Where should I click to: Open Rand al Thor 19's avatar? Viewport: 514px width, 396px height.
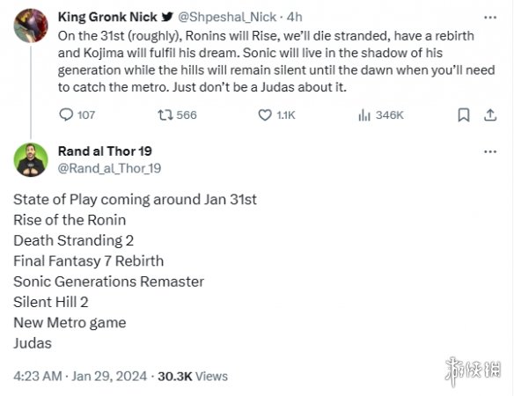31,160
